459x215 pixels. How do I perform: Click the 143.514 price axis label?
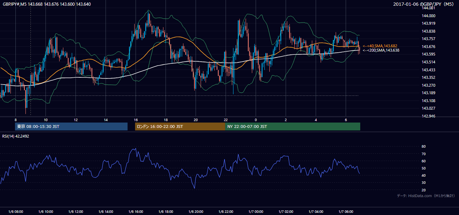click(x=428, y=62)
